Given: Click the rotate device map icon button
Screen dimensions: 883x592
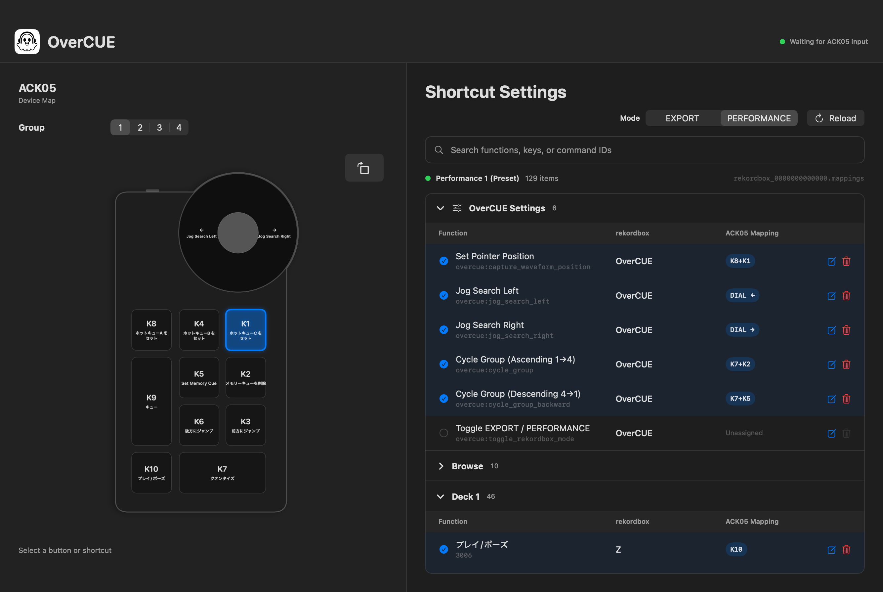Looking at the screenshot, I should point(364,168).
